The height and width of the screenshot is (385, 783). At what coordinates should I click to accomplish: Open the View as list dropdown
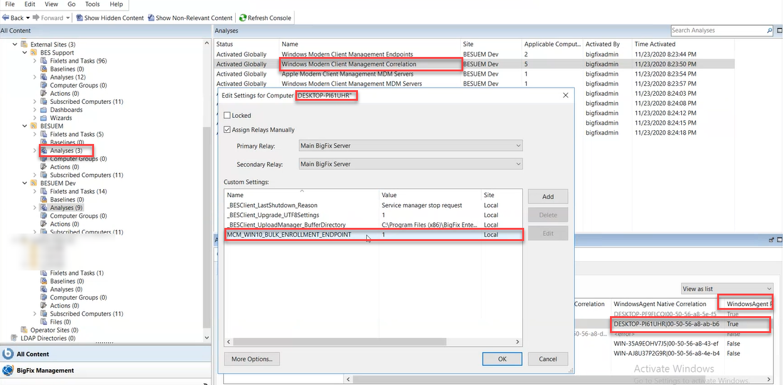click(x=726, y=289)
